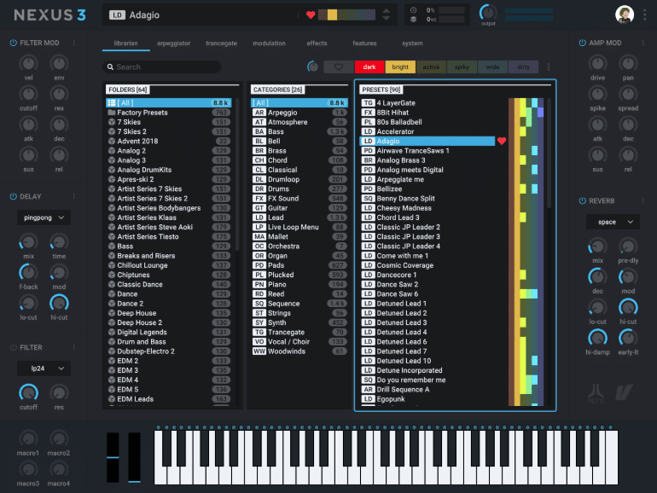The width and height of the screenshot is (657, 493).
Task: Open the main options dots by avatar
Action: pos(644,14)
